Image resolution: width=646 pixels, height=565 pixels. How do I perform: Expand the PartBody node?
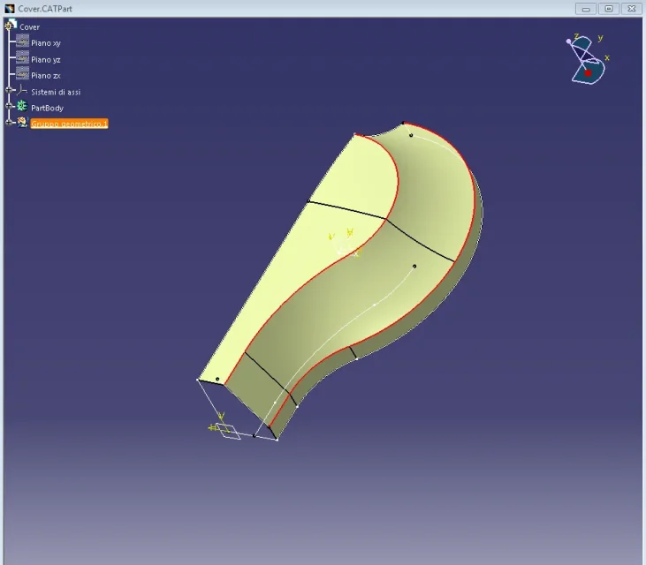click(9, 106)
